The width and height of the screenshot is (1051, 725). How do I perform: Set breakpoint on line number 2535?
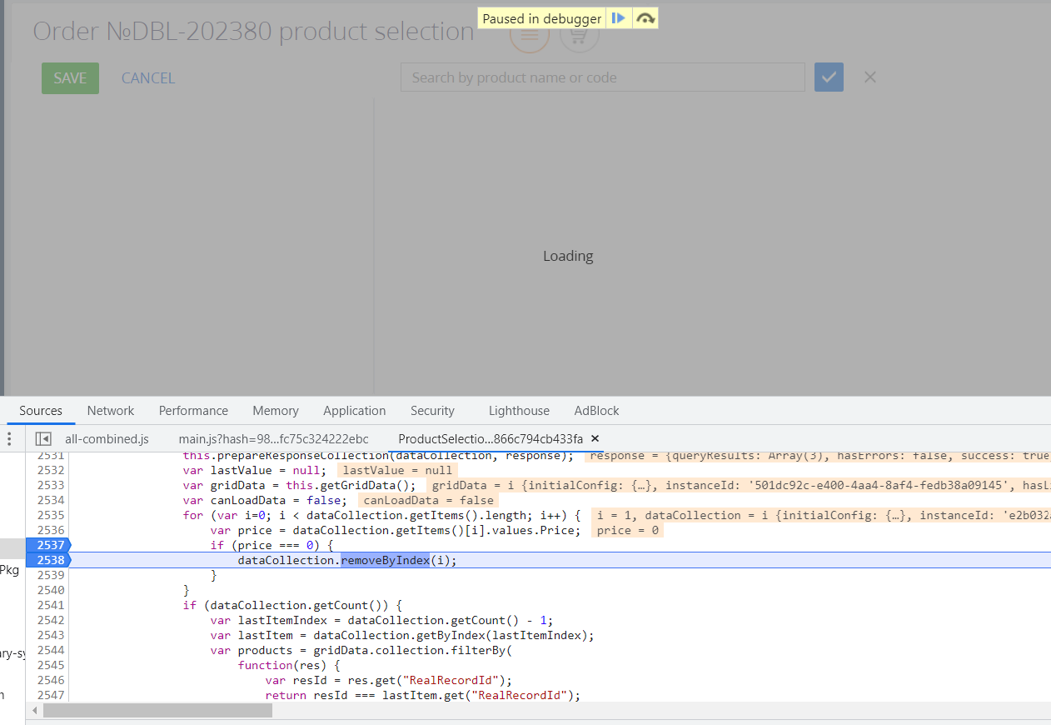[51, 515]
